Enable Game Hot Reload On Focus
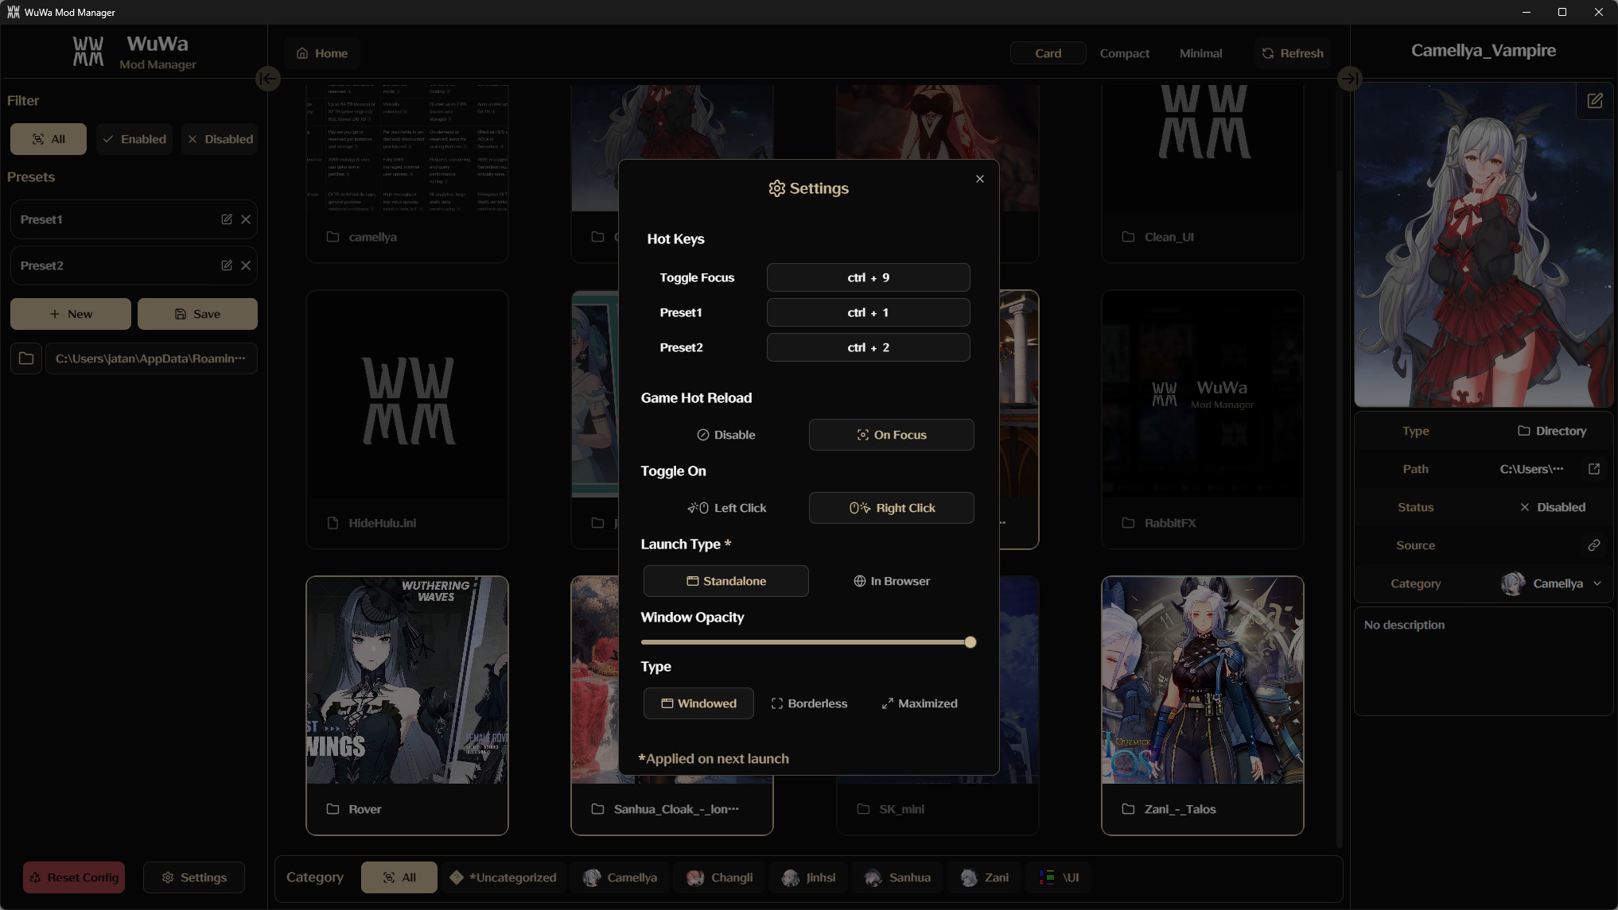1618x910 pixels. [x=890, y=435]
